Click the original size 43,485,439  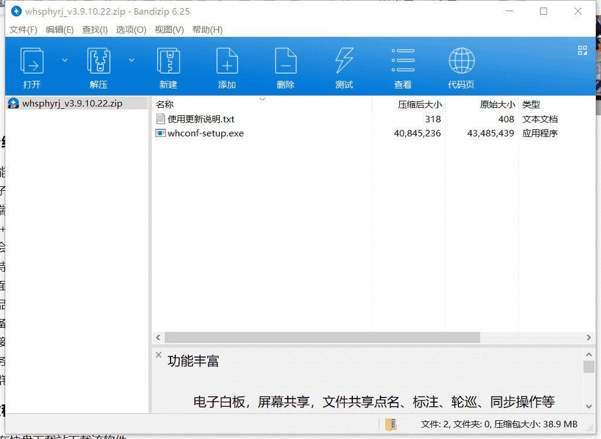[491, 133]
